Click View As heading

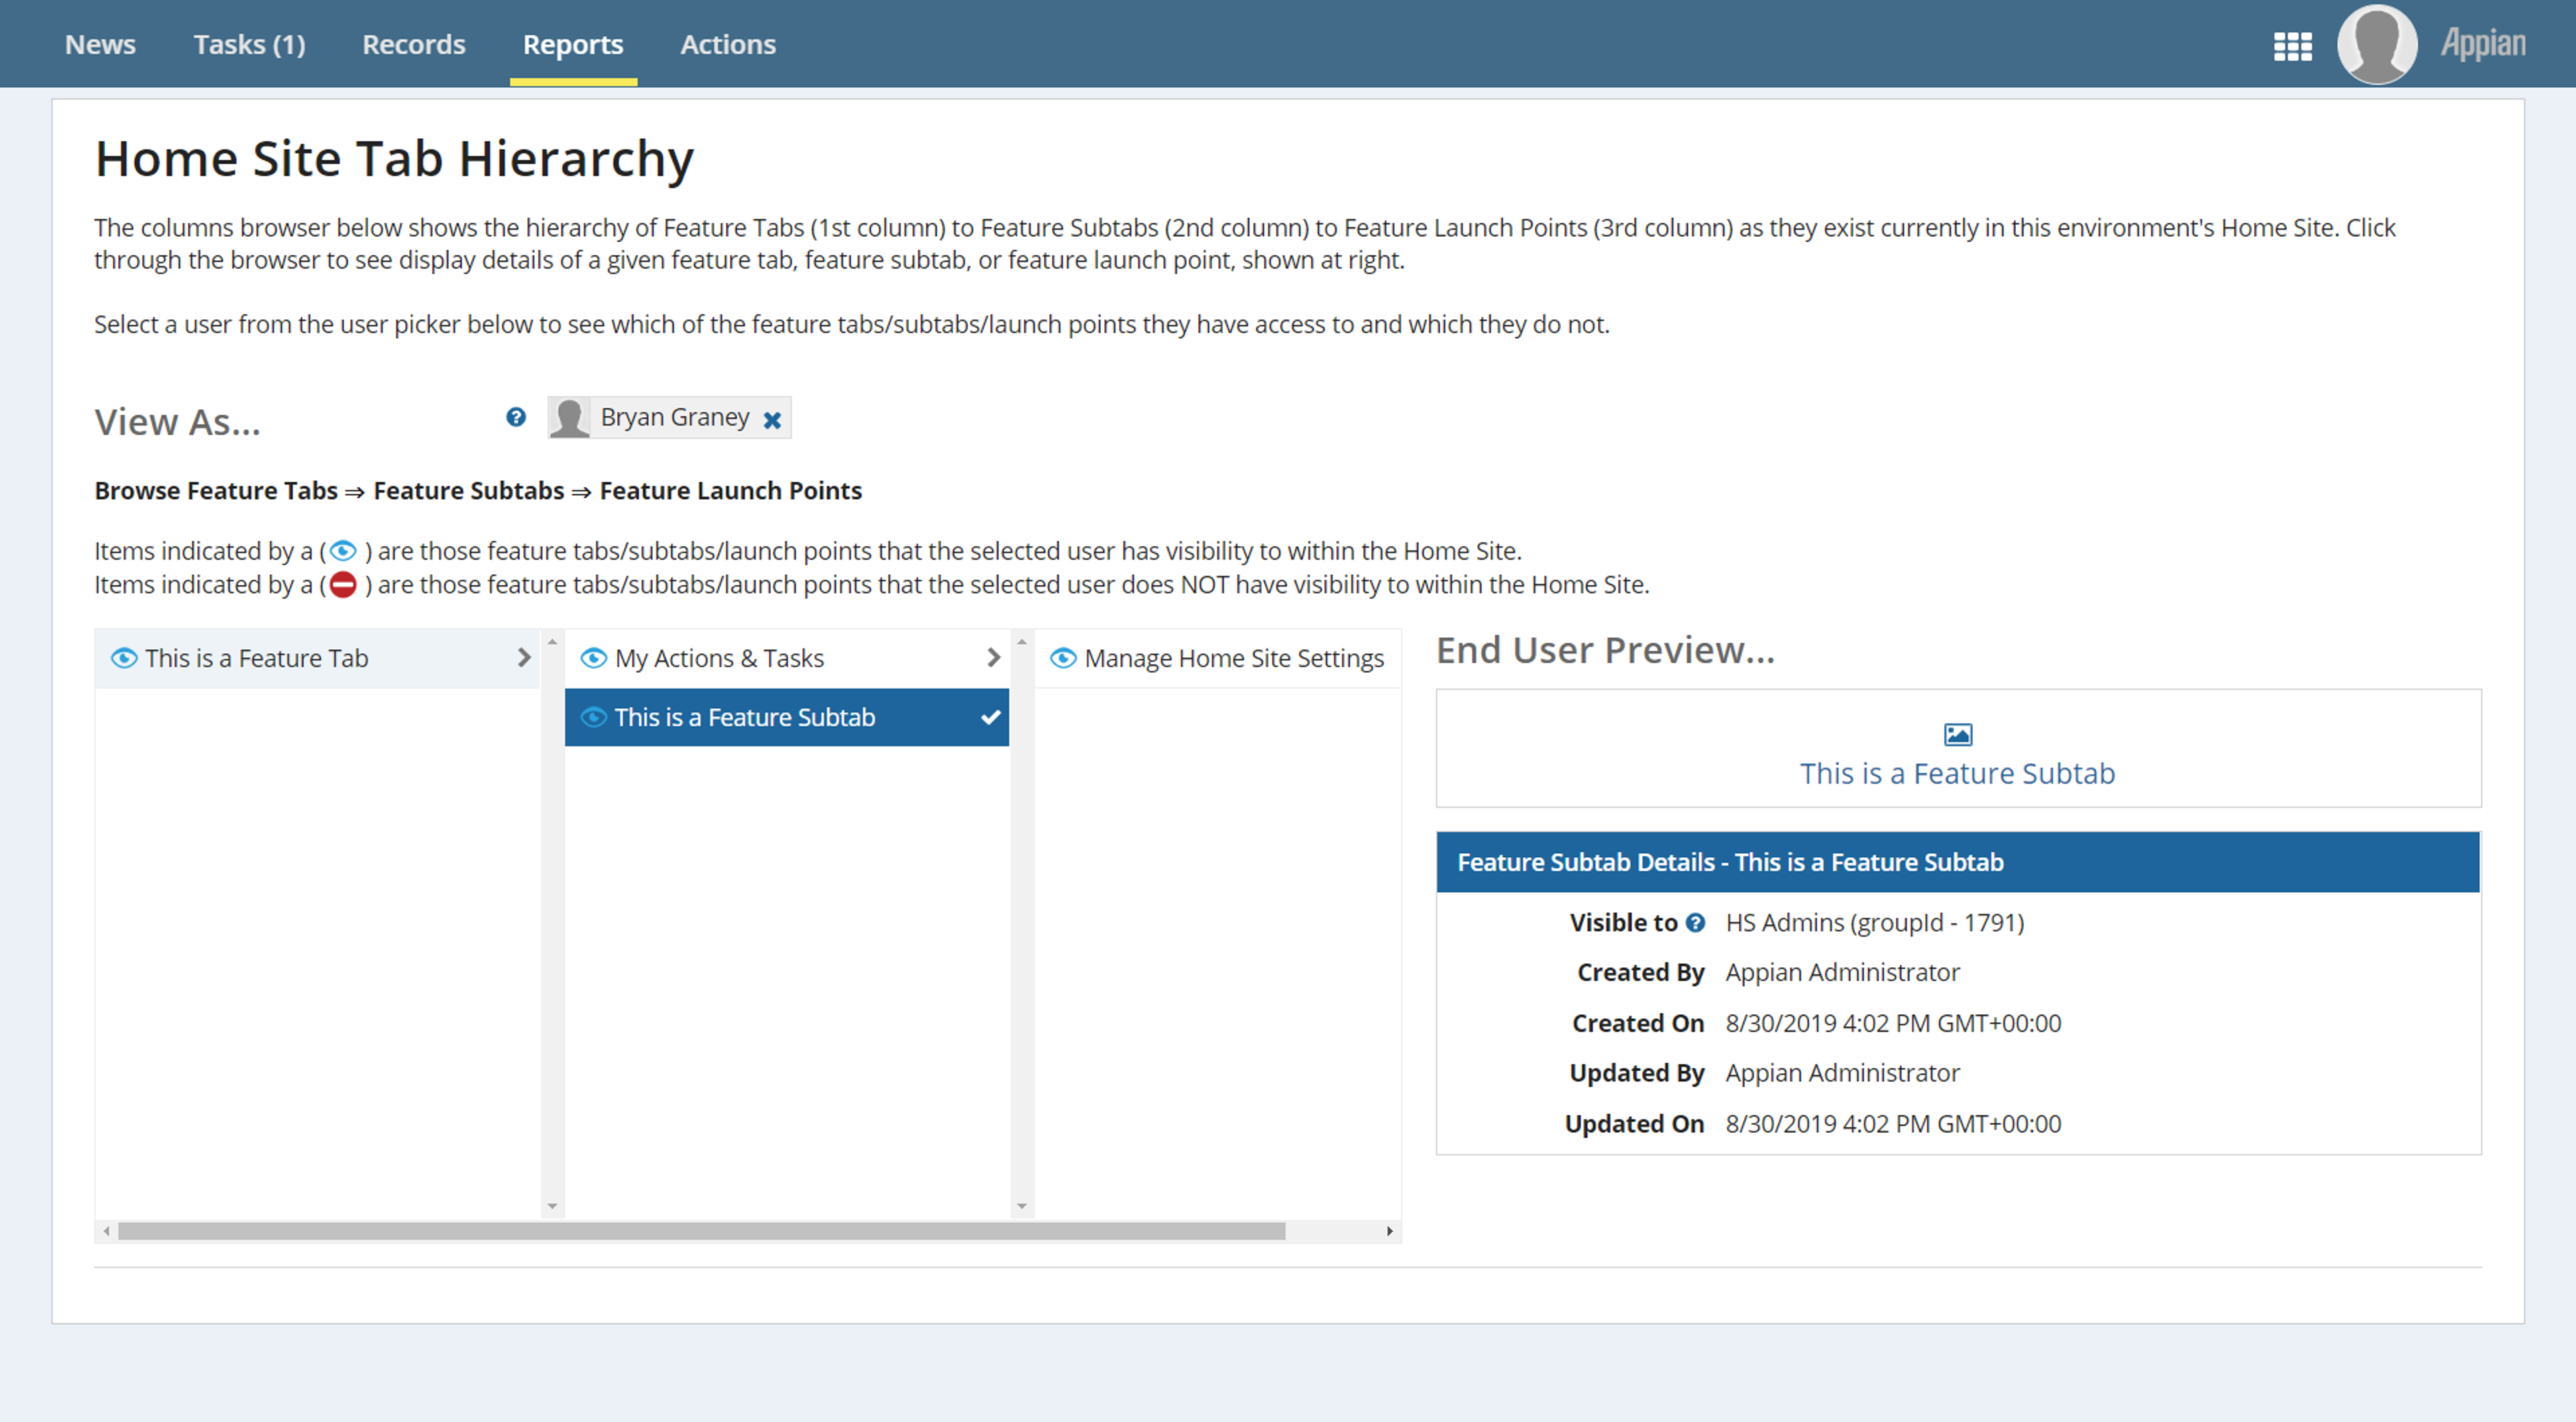click(177, 422)
